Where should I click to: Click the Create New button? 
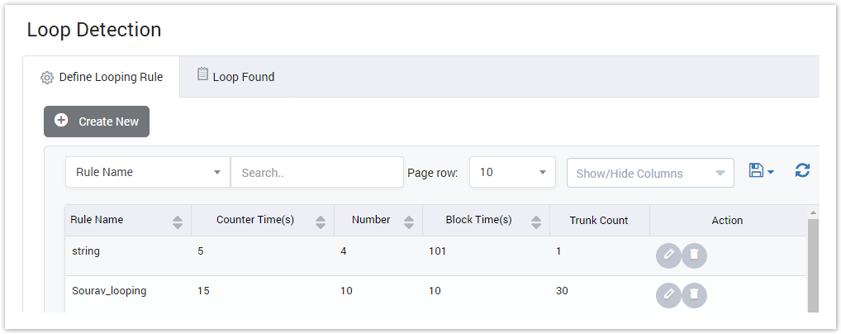coord(97,122)
